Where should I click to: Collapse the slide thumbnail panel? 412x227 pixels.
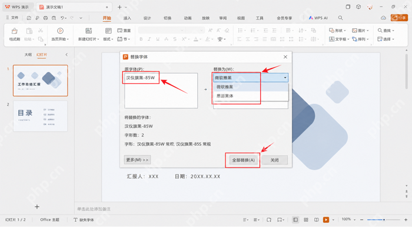67,55
